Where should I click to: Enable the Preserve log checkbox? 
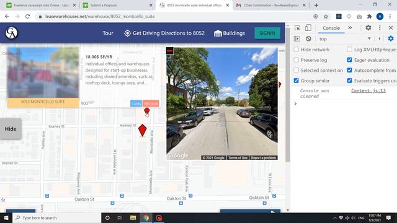297,60
